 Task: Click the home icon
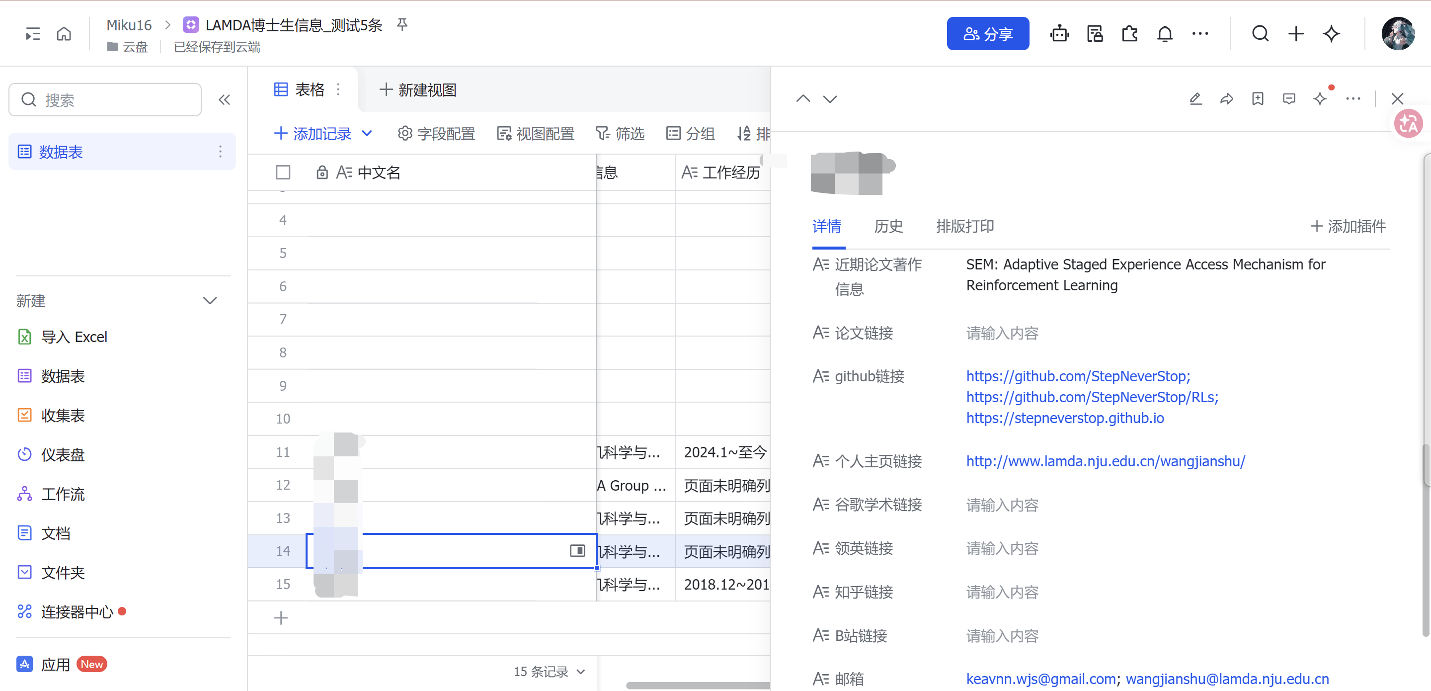pyautogui.click(x=64, y=34)
